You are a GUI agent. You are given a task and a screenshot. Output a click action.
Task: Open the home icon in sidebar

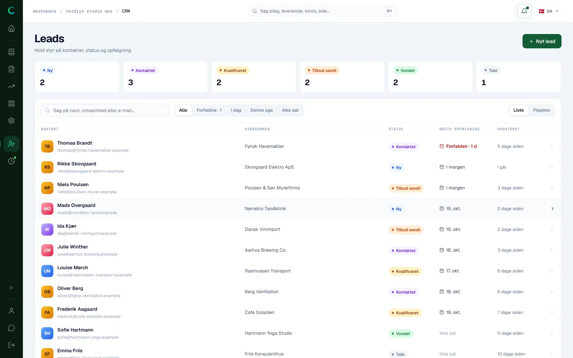[11, 29]
